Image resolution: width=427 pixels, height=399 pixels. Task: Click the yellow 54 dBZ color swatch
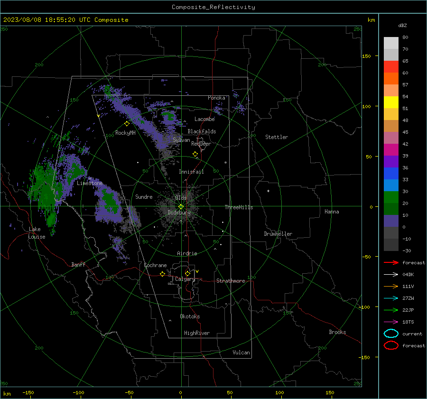[391, 102]
